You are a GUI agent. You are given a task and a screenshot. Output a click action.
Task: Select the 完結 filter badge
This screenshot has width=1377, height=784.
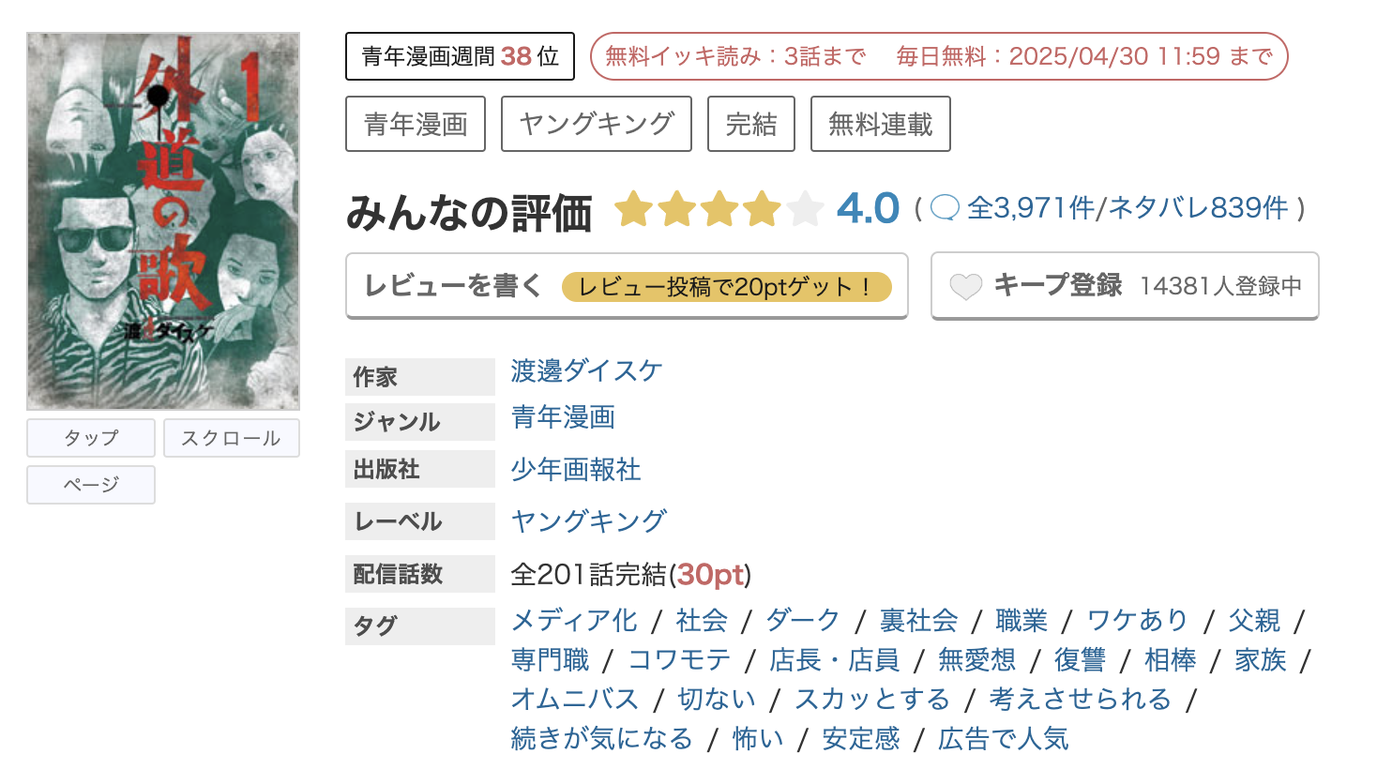point(750,123)
